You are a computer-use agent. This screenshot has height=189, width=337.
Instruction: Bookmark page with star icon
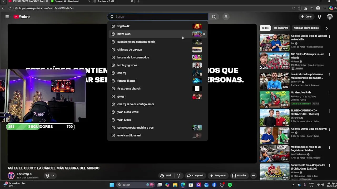[x=299, y=8]
